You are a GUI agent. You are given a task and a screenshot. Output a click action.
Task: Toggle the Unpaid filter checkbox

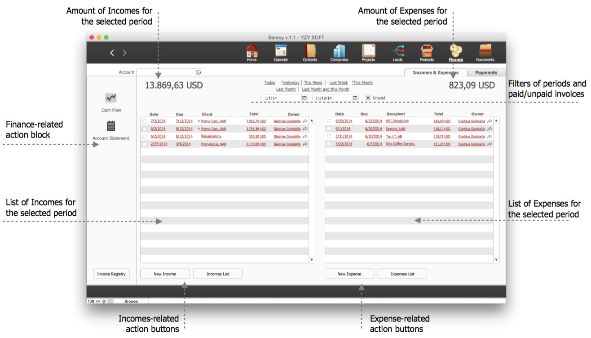[x=368, y=98]
